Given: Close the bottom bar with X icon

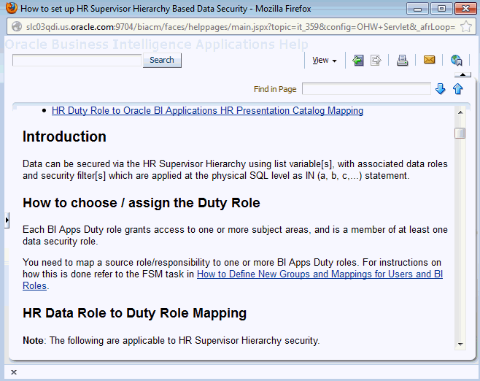Looking at the screenshot, I should 14,372.
